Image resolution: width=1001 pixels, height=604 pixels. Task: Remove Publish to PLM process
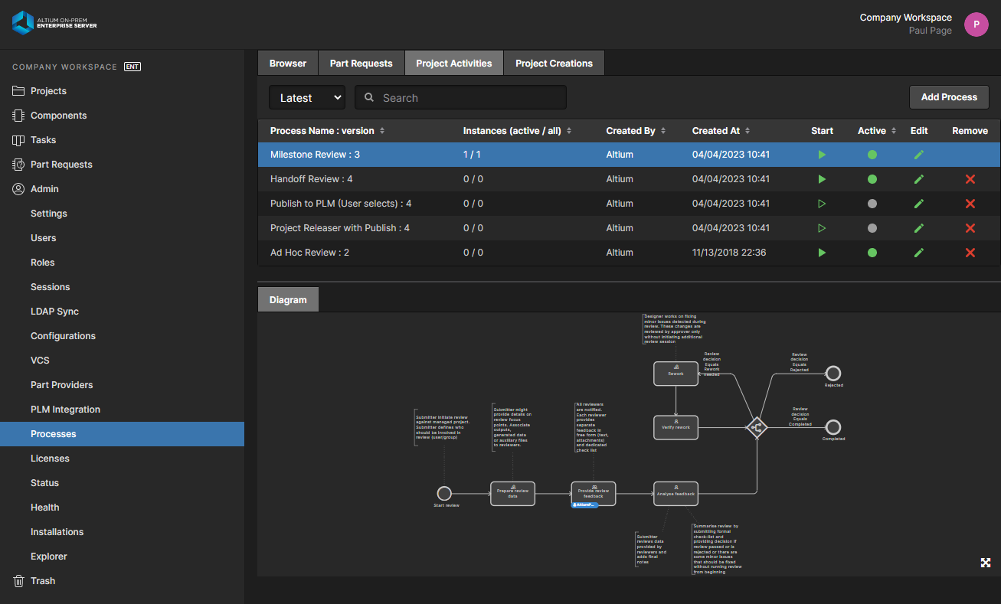pyautogui.click(x=970, y=204)
